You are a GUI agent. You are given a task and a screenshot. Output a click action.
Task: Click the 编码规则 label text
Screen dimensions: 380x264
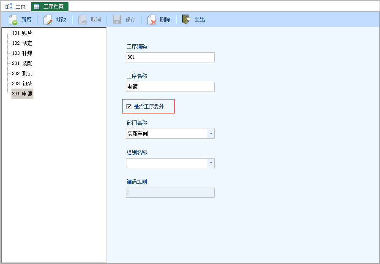137,182
